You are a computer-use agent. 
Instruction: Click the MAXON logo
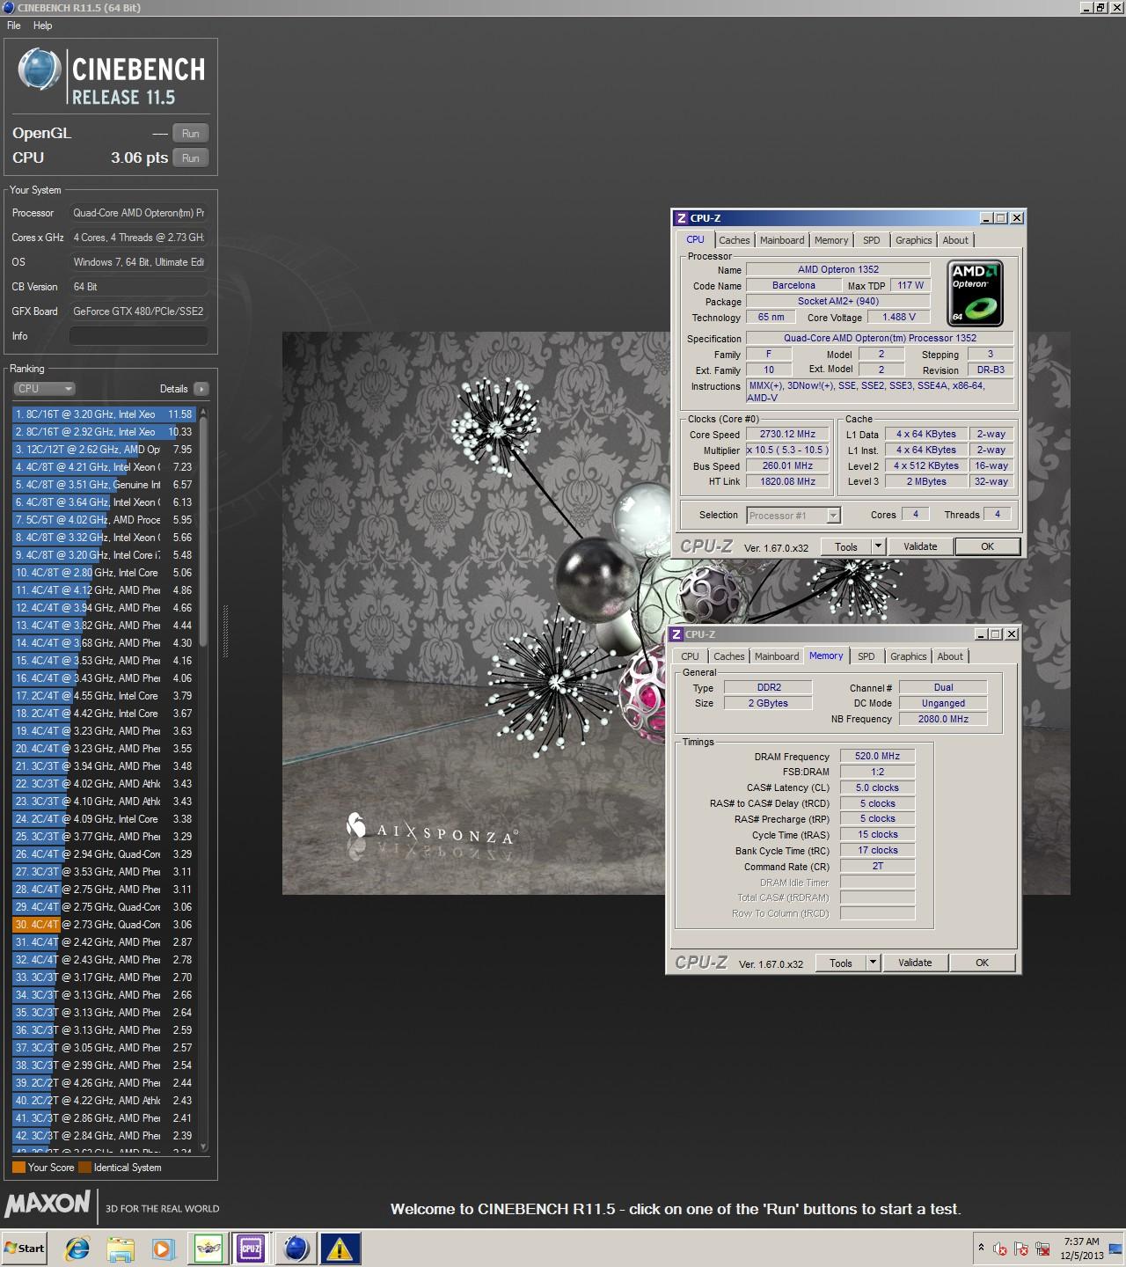pos(48,1205)
